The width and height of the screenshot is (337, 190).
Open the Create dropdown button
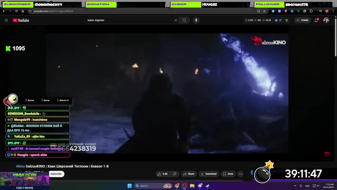[x=303, y=20]
